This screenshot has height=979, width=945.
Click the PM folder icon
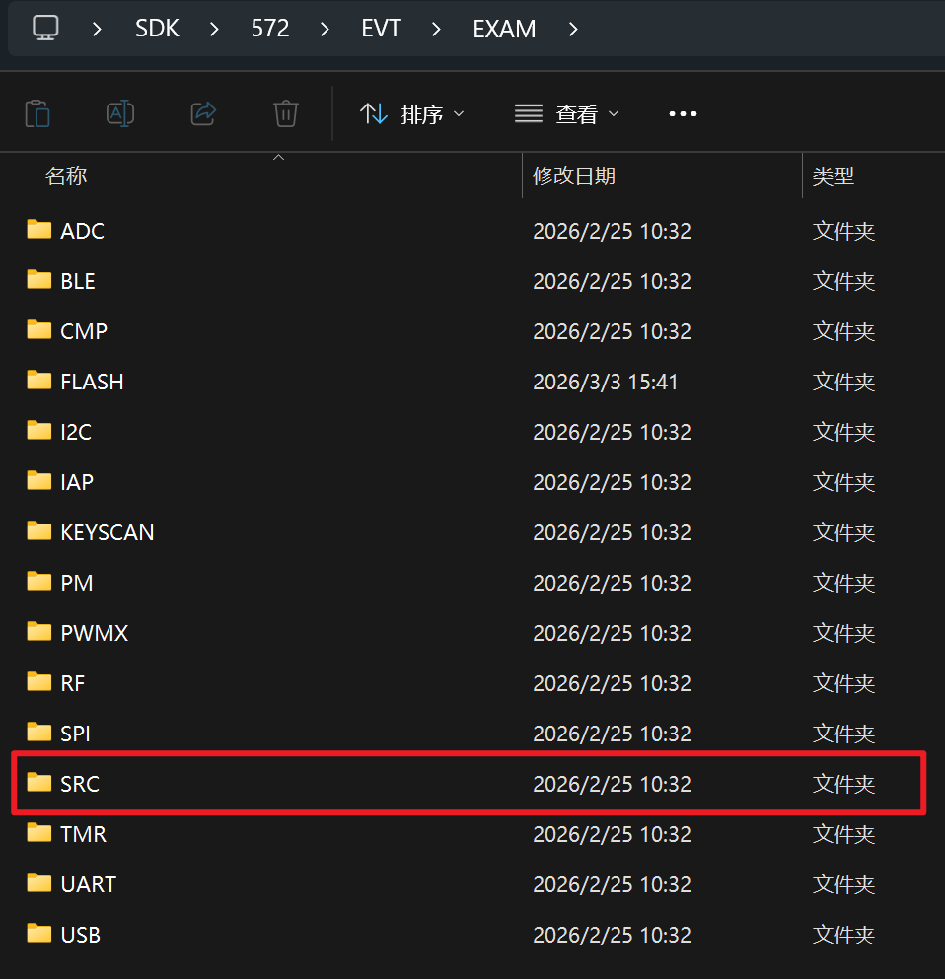[39, 581]
